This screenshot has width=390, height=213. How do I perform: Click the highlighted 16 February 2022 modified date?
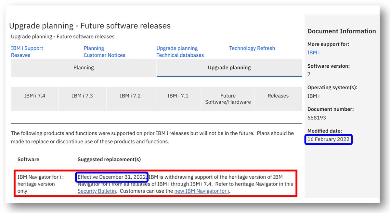328,139
